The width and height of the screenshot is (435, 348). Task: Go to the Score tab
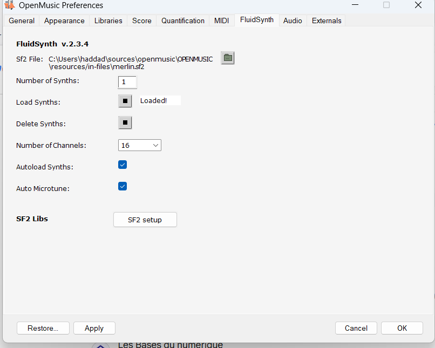tap(142, 21)
